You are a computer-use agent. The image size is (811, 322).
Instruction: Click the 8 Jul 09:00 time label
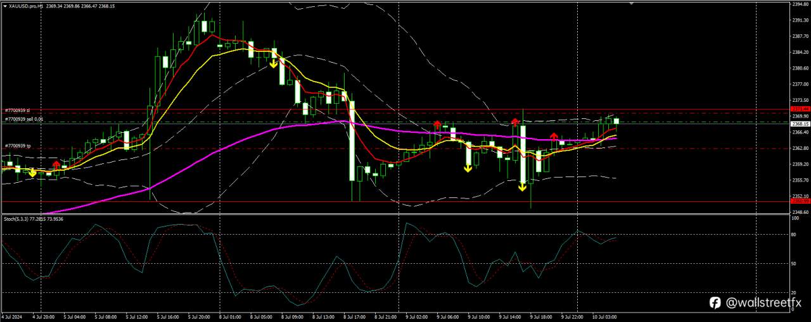(x=293, y=316)
